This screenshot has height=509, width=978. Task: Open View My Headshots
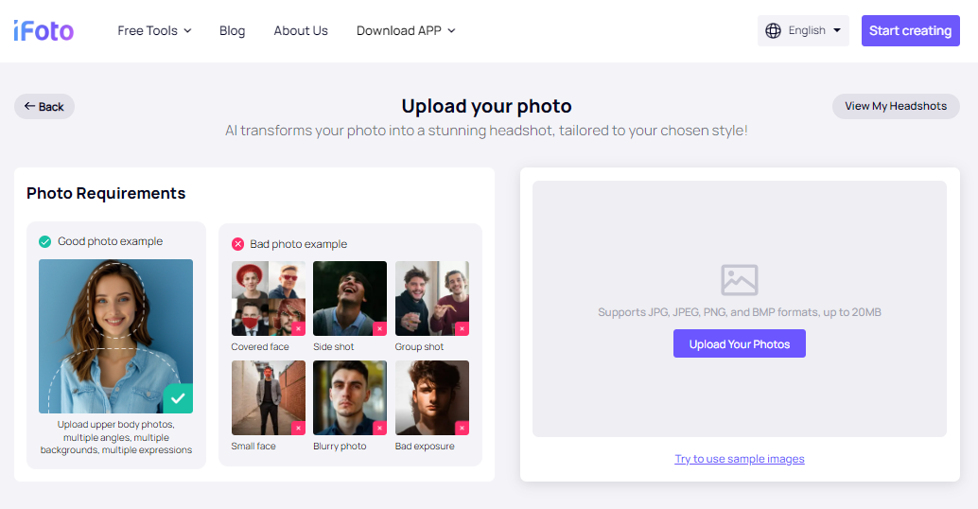pyautogui.click(x=896, y=106)
